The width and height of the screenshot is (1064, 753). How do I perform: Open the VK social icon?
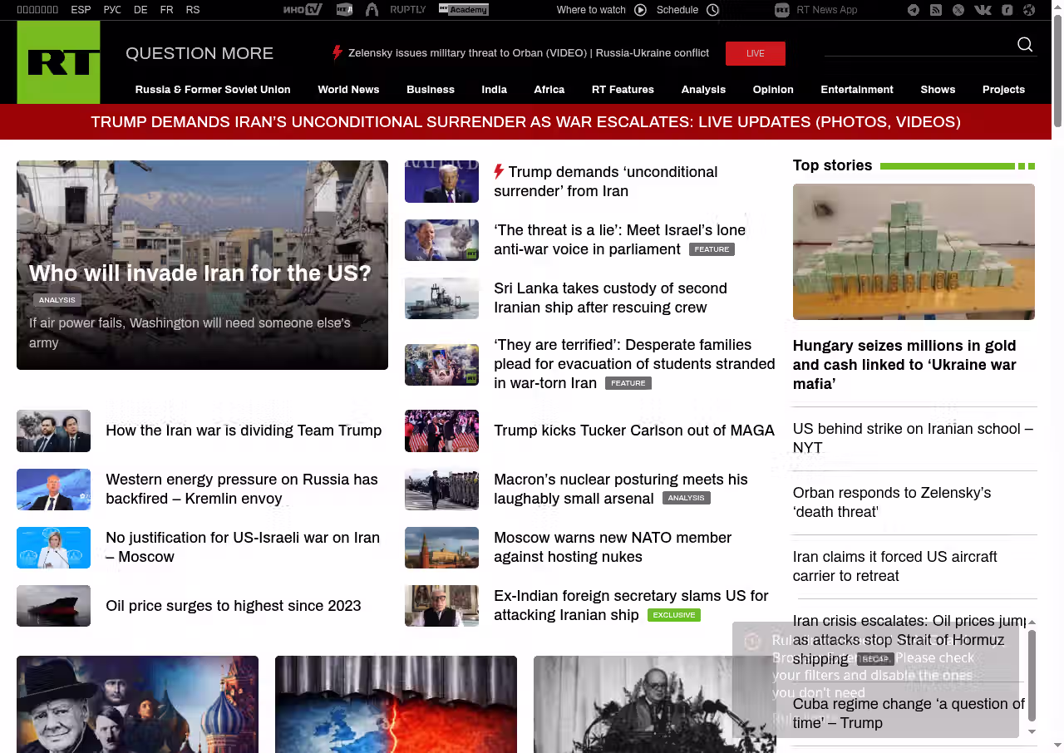983,10
